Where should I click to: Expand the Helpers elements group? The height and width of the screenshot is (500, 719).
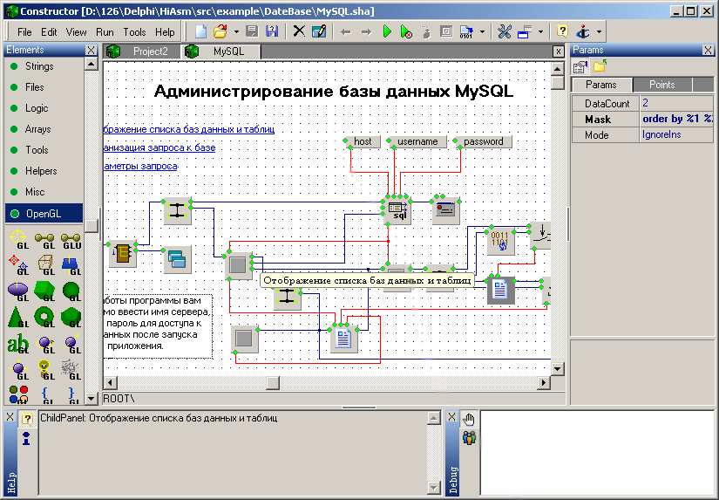[x=40, y=171]
